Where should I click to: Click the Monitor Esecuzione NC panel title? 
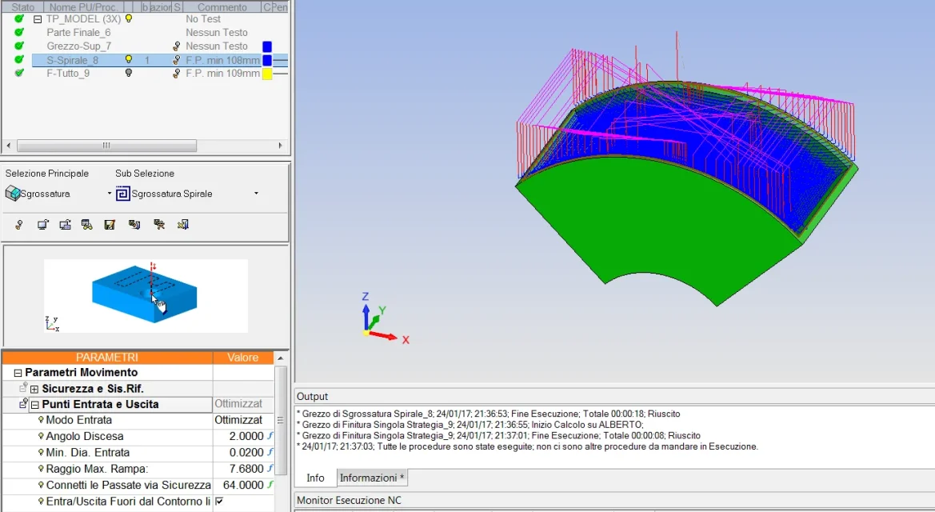pos(349,500)
